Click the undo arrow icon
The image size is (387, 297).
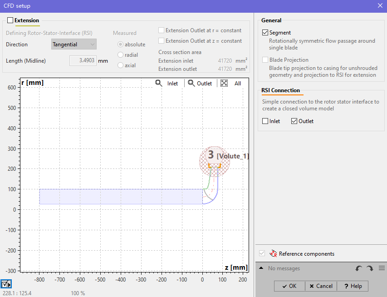358,268
